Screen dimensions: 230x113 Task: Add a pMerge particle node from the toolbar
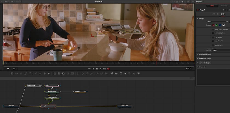pos(102,73)
